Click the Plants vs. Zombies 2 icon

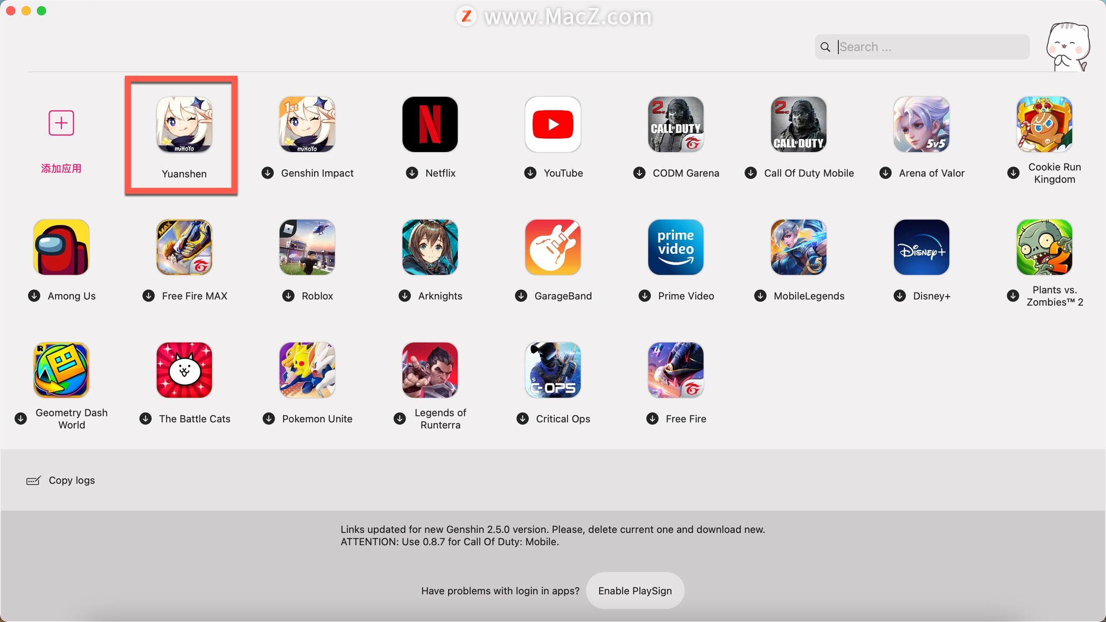1044,247
